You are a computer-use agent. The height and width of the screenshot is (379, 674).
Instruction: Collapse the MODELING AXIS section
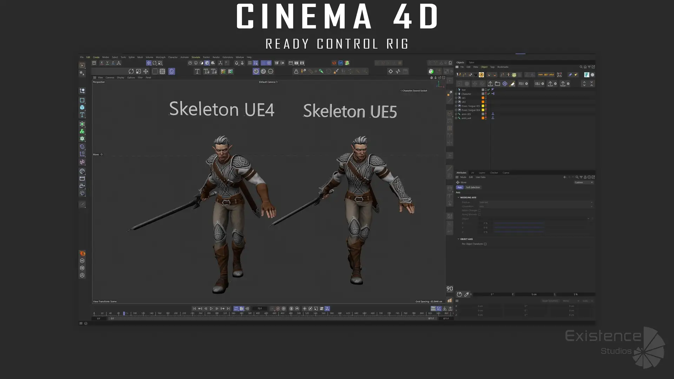[458, 198]
